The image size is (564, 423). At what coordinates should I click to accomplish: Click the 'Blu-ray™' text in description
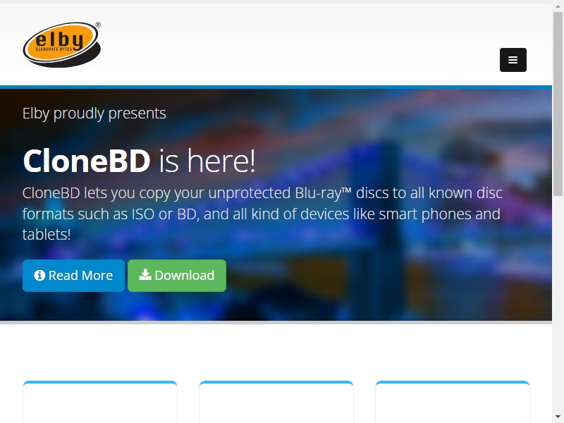pos(323,193)
